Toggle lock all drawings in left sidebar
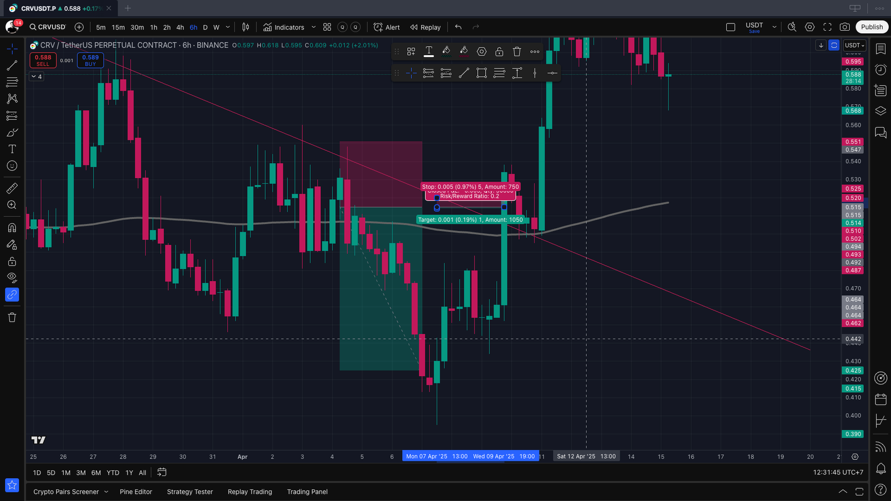 (12, 261)
